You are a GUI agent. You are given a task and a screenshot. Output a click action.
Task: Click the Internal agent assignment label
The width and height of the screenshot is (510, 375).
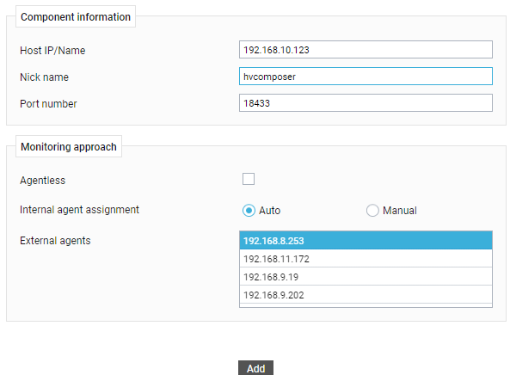79,210
